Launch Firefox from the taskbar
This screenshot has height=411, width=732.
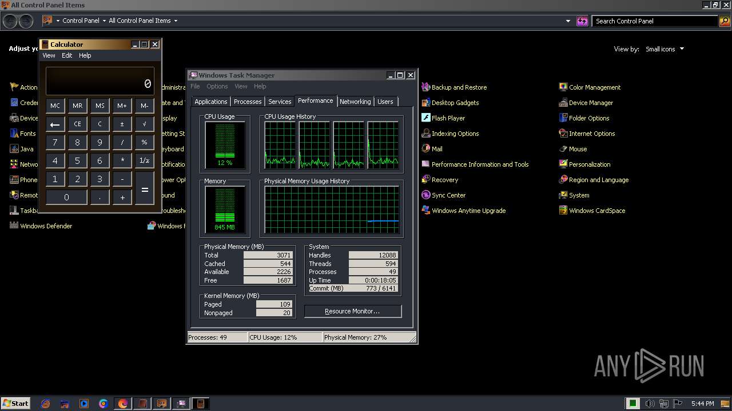click(x=123, y=404)
